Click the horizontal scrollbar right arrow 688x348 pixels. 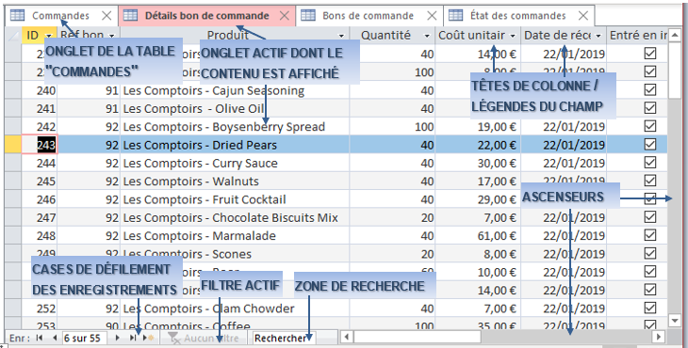[658, 337]
